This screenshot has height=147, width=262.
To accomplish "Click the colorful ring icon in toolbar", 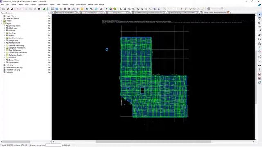I will tap(111, 9).
